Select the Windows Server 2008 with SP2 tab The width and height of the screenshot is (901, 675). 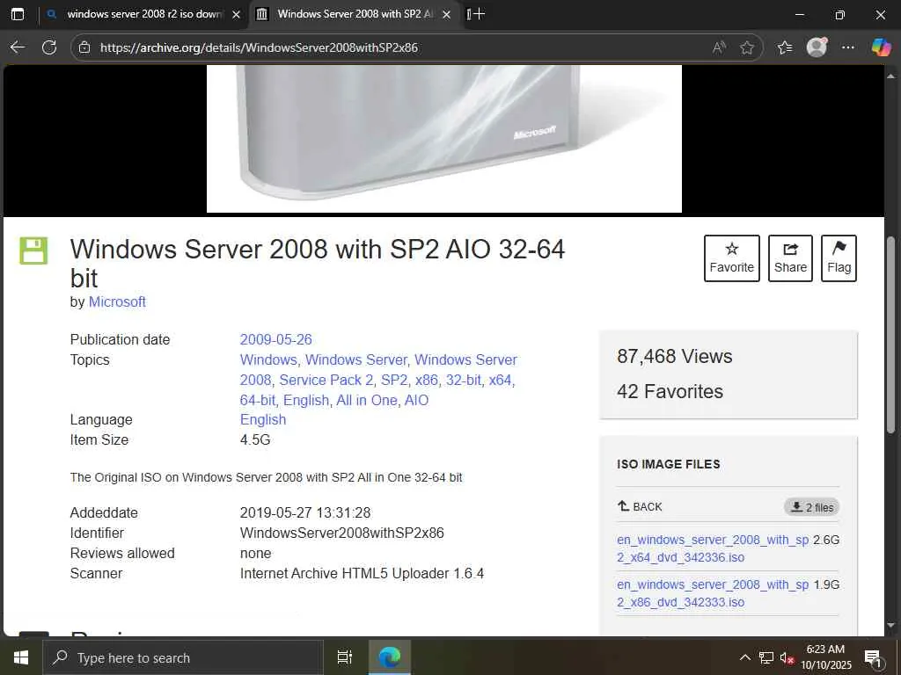tap(355, 14)
